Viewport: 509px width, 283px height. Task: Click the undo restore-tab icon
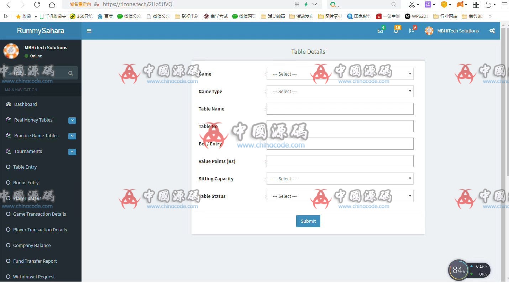tap(489, 5)
